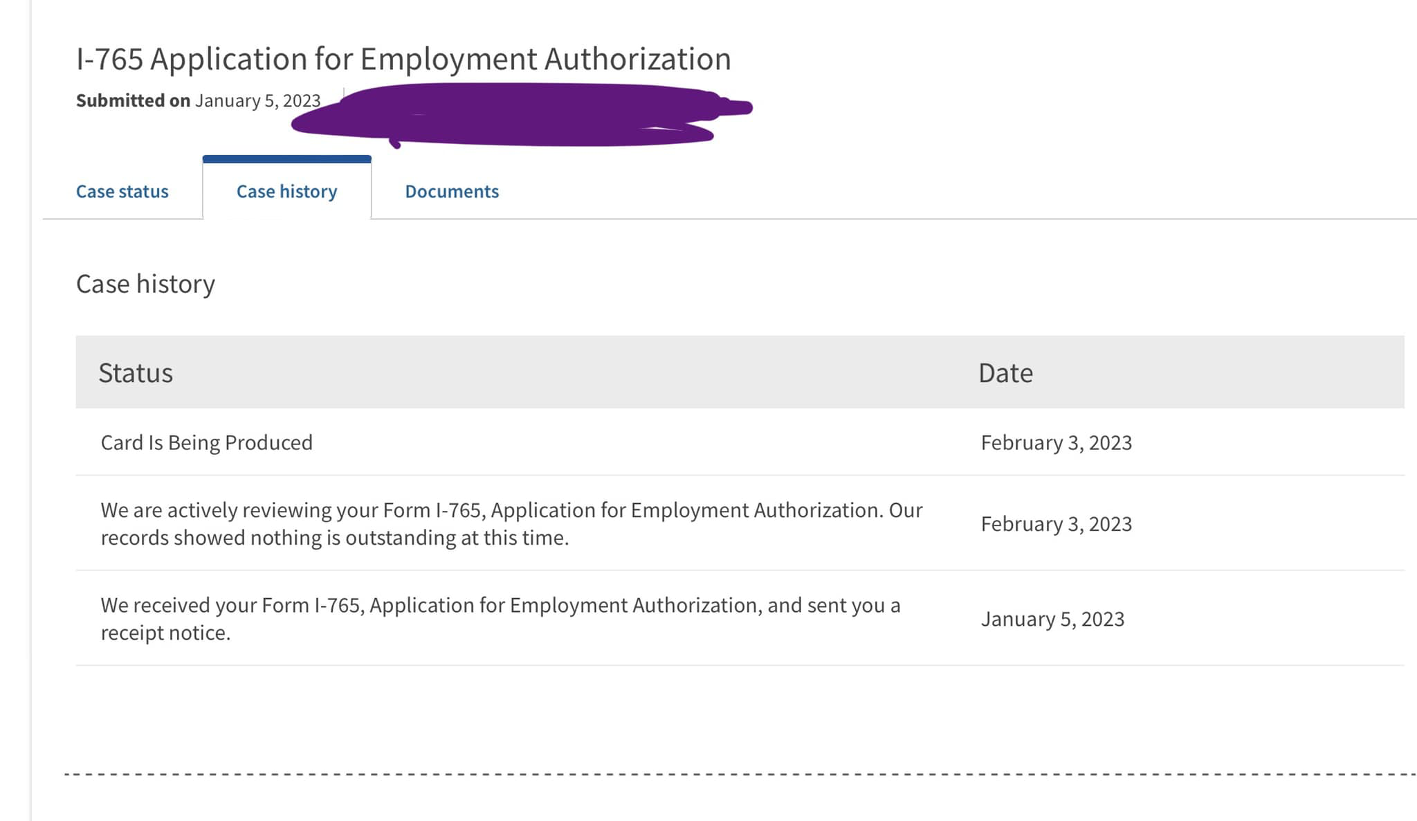Click the gray vertical border at left
The image size is (1417, 821).
pyautogui.click(x=30, y=410)
